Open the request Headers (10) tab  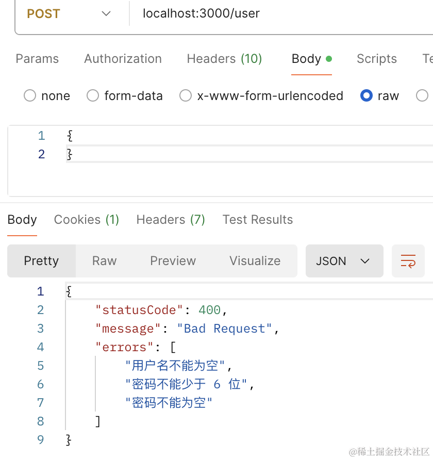[224, 59]
